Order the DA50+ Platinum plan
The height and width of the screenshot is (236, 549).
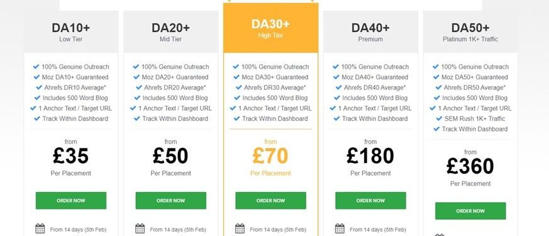(x=470, y=211)
